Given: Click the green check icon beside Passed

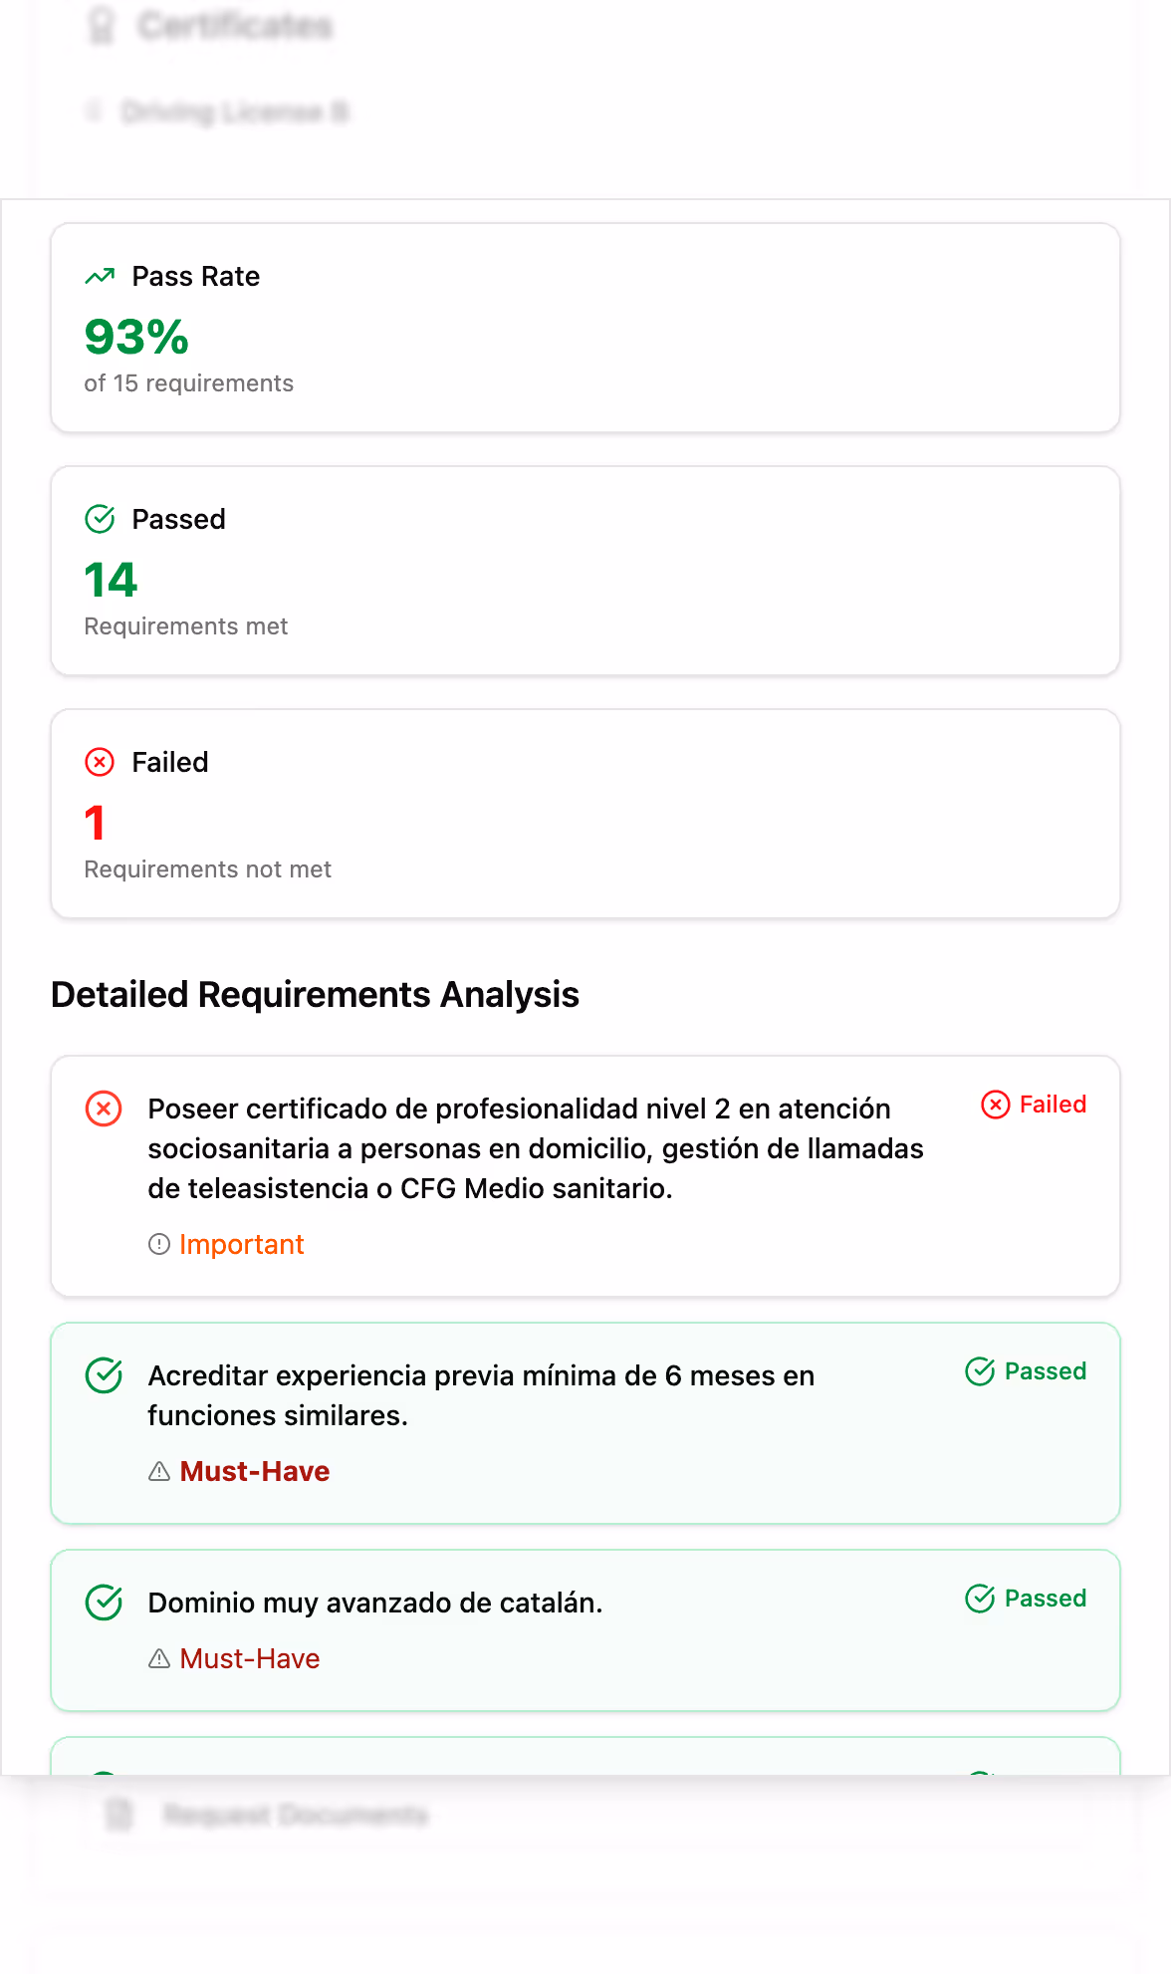Looking at the screenshot, I should [100, 518].
